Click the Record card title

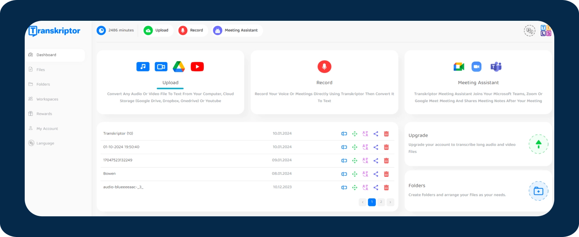pos(324,83)
